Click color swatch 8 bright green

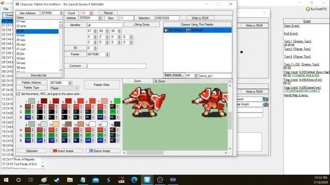117,101
